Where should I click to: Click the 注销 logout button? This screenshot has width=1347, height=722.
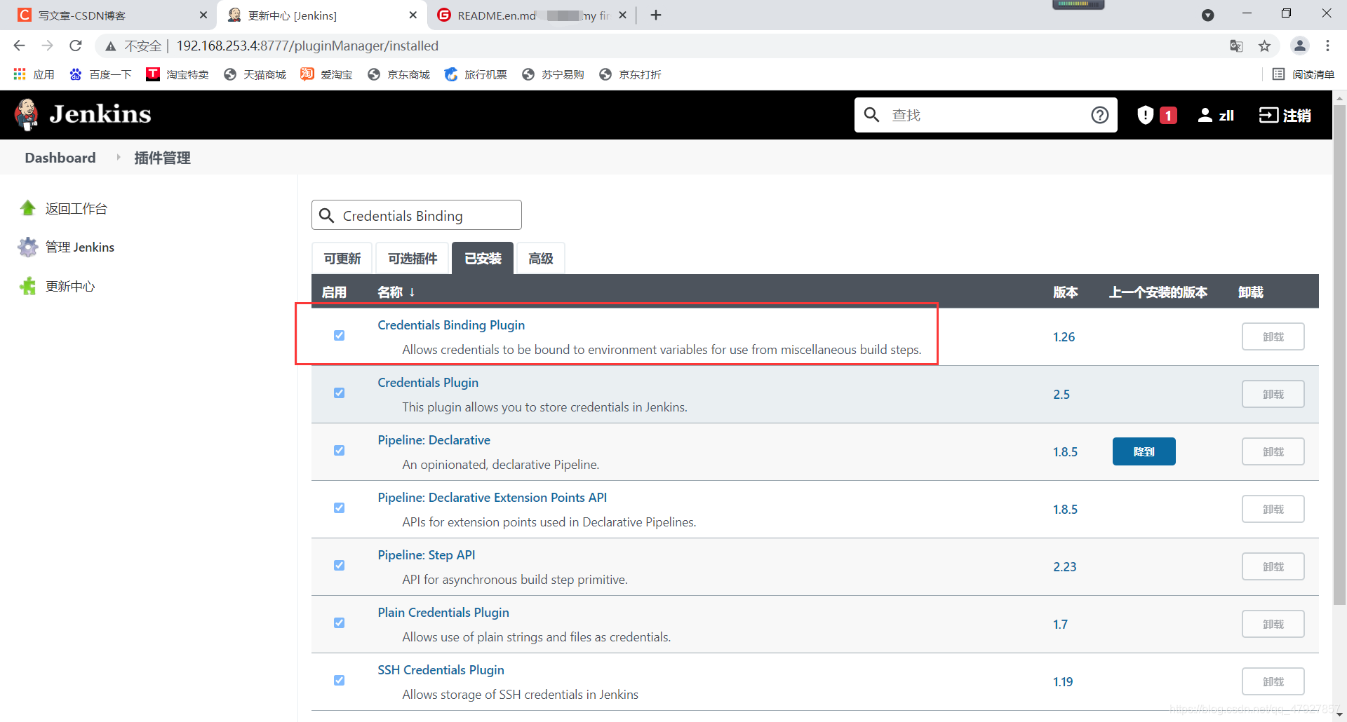point(1285,115)
